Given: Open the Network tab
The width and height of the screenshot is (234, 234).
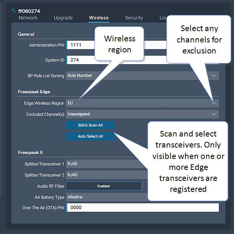Looking at the screenshot, I should point(28,18).
